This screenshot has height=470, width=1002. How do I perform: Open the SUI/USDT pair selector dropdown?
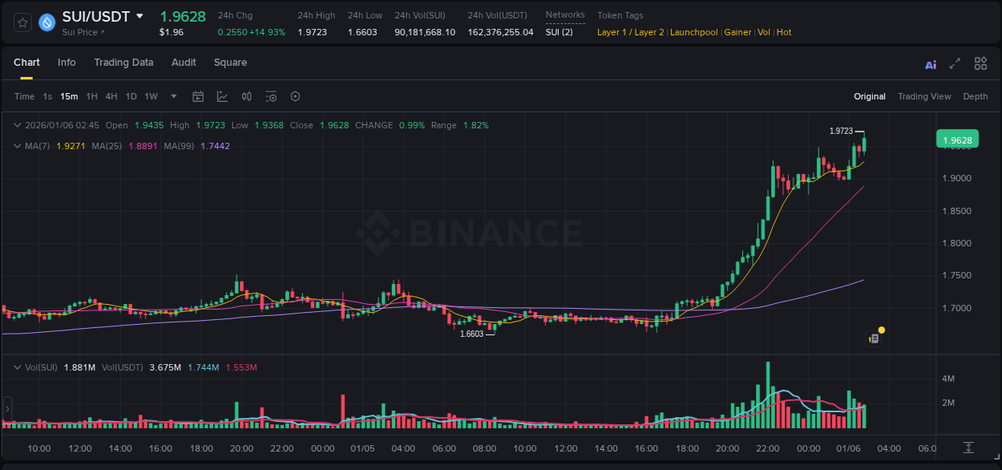click(140, 16)
